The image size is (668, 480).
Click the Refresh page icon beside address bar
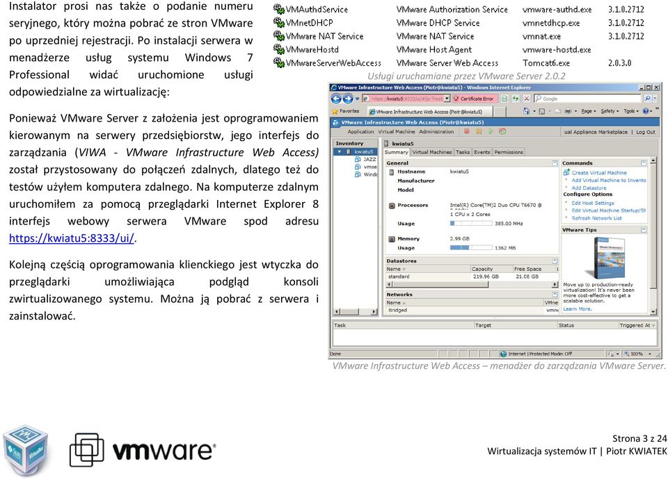click(x=516, y=99)
